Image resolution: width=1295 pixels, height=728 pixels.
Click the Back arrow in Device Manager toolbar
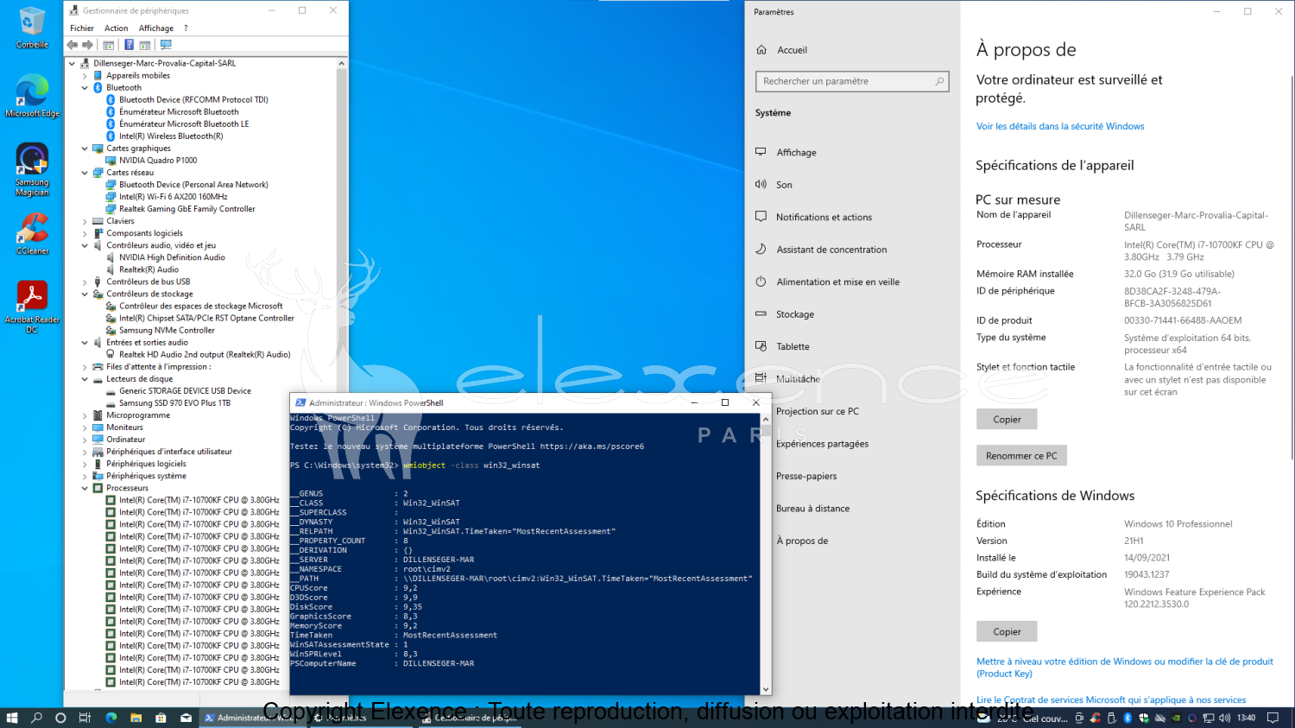tap(73, 45)
